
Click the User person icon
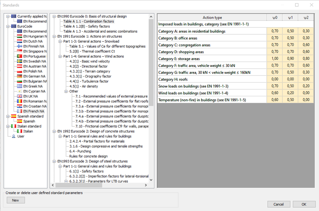(14, 136)
